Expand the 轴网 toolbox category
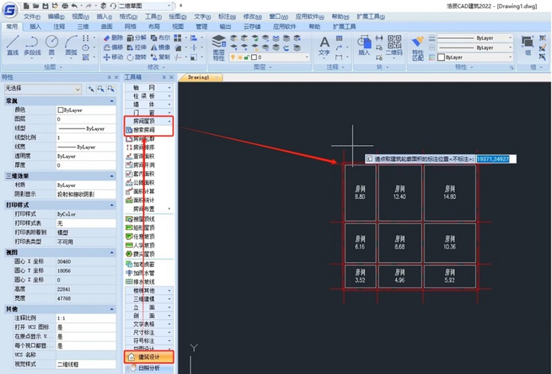The image size is (552, 374). click(149, 87)
